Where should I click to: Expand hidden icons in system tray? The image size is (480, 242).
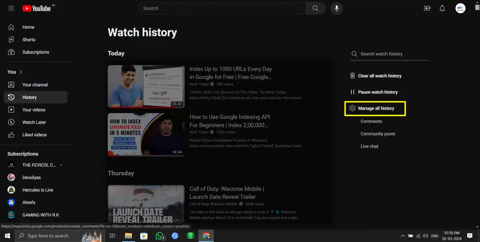pos(403,236)
